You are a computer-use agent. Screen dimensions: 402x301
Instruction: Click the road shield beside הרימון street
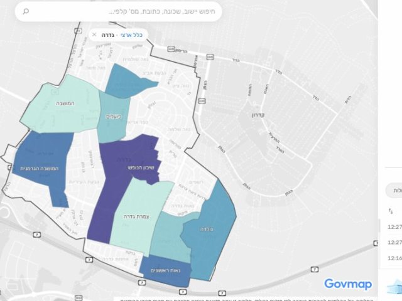coord(171,49)
